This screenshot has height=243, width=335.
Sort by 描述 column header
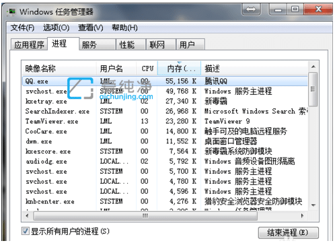click(x=254, y=69)
